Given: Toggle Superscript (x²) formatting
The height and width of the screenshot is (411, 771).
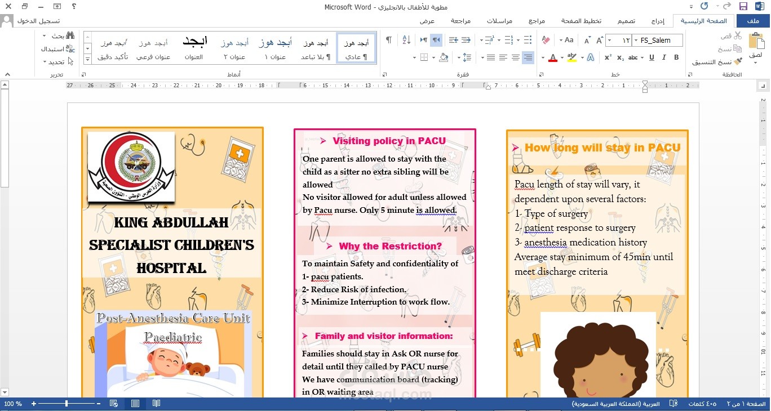Looking at the screenshot, I should 608,57.
